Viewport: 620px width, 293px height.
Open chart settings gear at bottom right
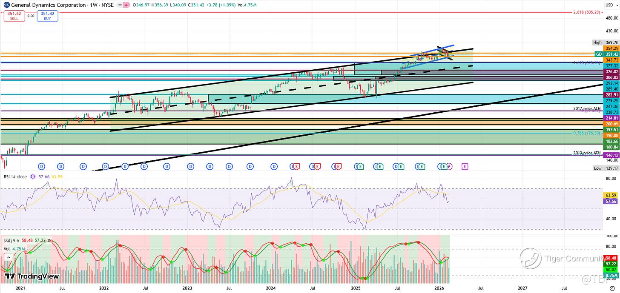pyautogui.click(x=612, y=288)
